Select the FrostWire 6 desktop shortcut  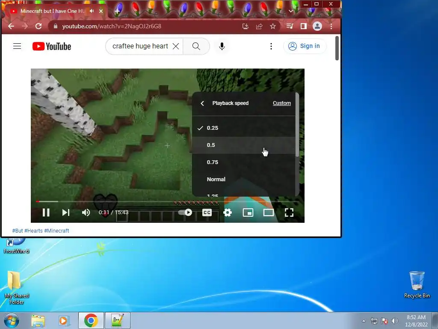tap(17, 245)
